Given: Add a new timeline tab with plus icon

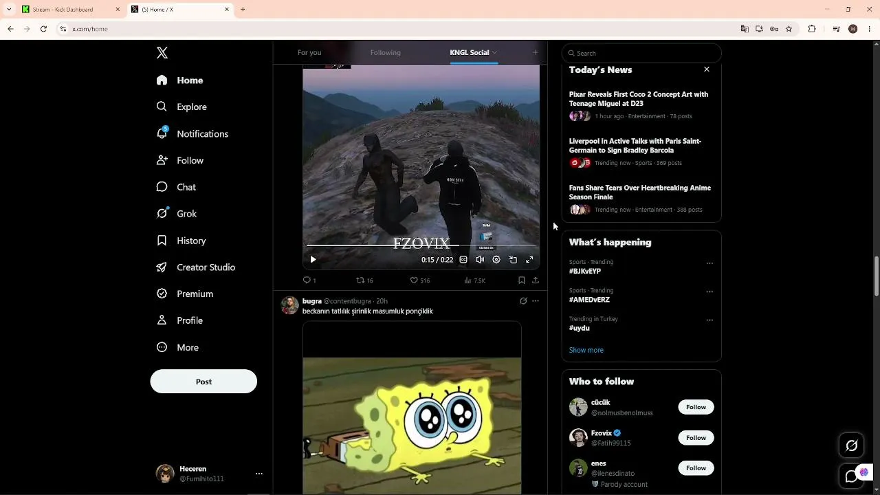Looking at the screenshot, I should pos(535,52).
